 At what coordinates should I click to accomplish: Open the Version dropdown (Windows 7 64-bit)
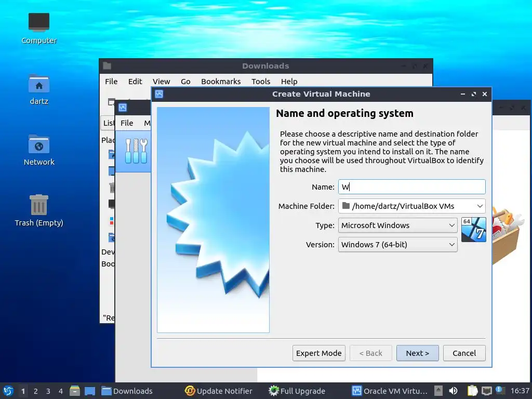(397, 245)
